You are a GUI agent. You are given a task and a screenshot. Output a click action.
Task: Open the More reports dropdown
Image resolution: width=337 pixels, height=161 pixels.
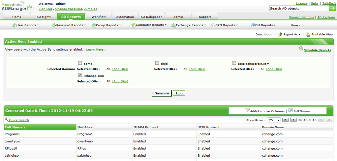pos(296,26)
